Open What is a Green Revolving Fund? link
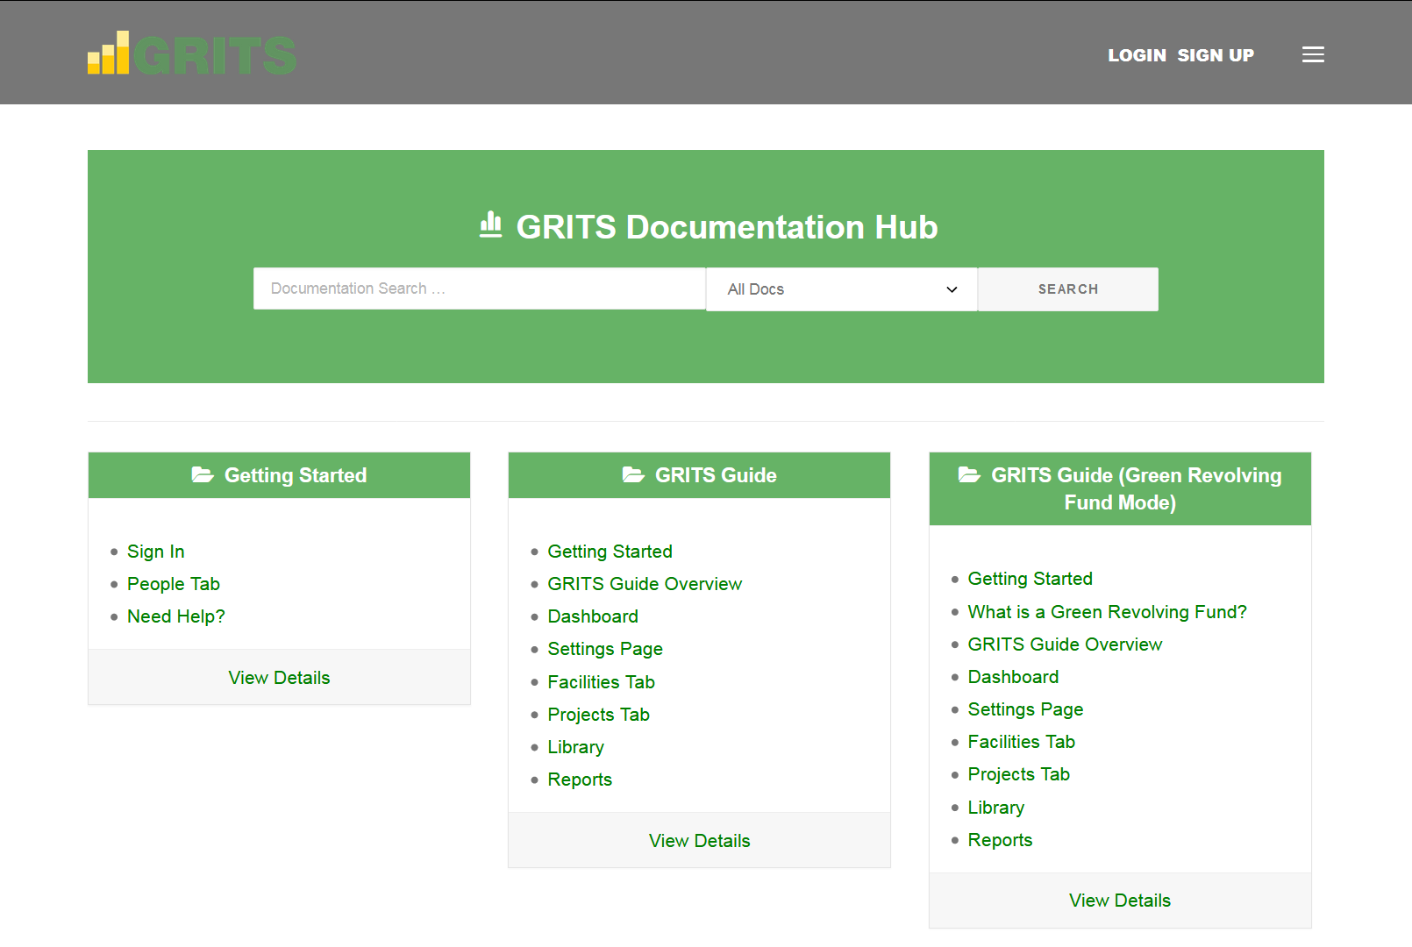The height and width of the screenshot is (947, 1412). tap(1108, 612)
